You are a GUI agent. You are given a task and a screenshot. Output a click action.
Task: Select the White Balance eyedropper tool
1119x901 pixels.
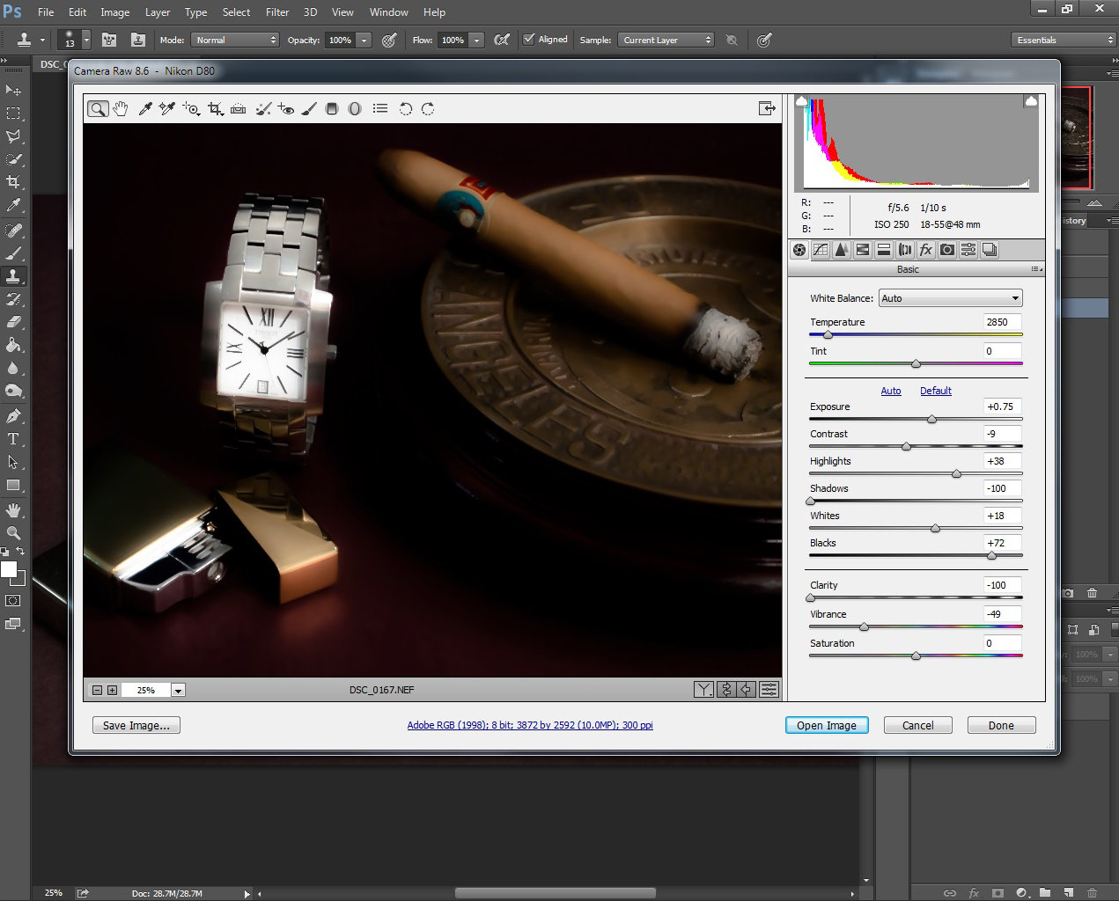pyautogui.click(x=145, y=109)
